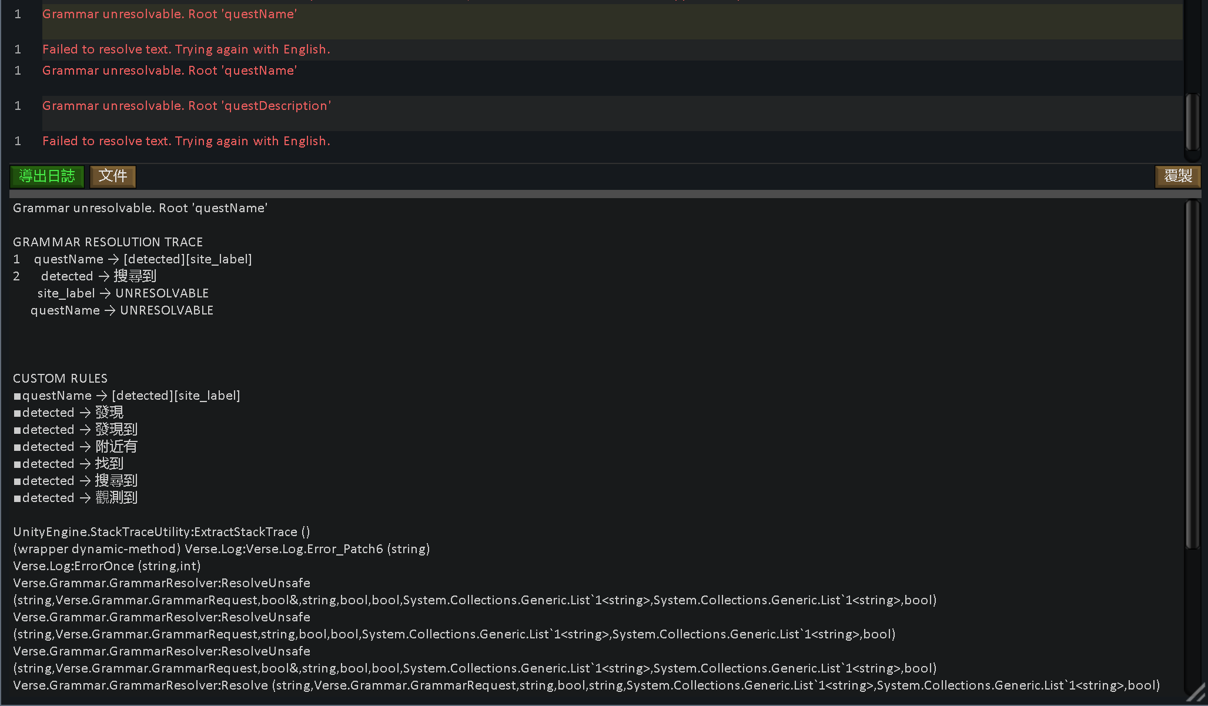Open the 文件 files button

pyautogui.click(x=112, y=176)
